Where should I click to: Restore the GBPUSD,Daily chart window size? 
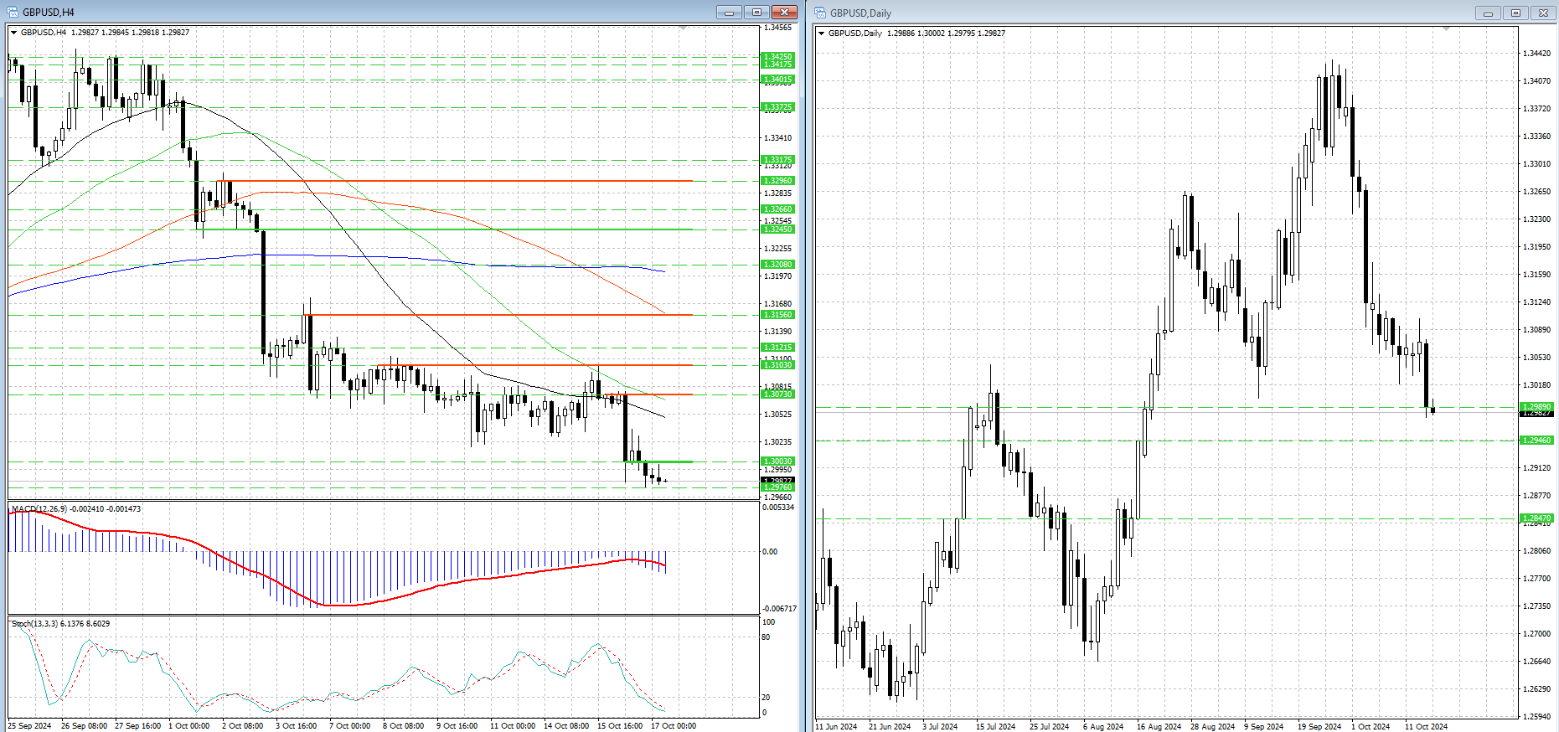(1515, 13)
